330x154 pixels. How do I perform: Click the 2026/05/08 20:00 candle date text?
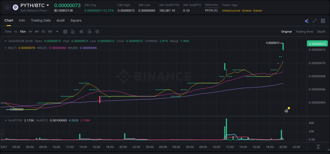pyautogui.click(x=21, y=41)
